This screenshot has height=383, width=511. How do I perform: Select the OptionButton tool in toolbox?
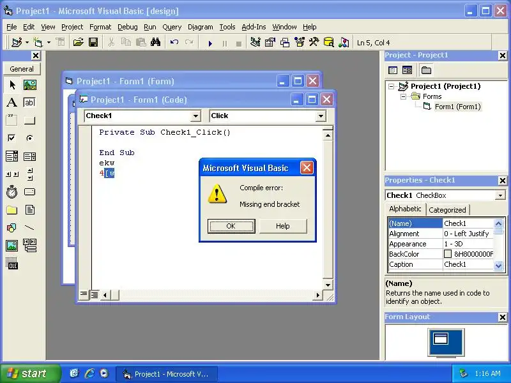pyautogui.click(x=29, y=138)
